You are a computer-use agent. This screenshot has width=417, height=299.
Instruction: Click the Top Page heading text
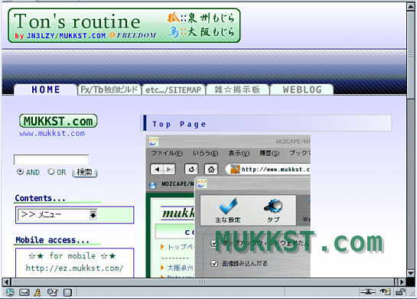coord(179,124)
